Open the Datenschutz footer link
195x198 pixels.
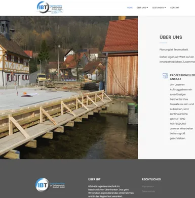tap(148, 191)
